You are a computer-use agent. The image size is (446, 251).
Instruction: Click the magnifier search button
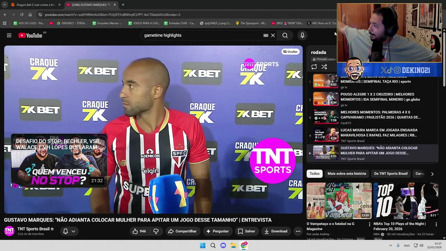tap(285, 35)
